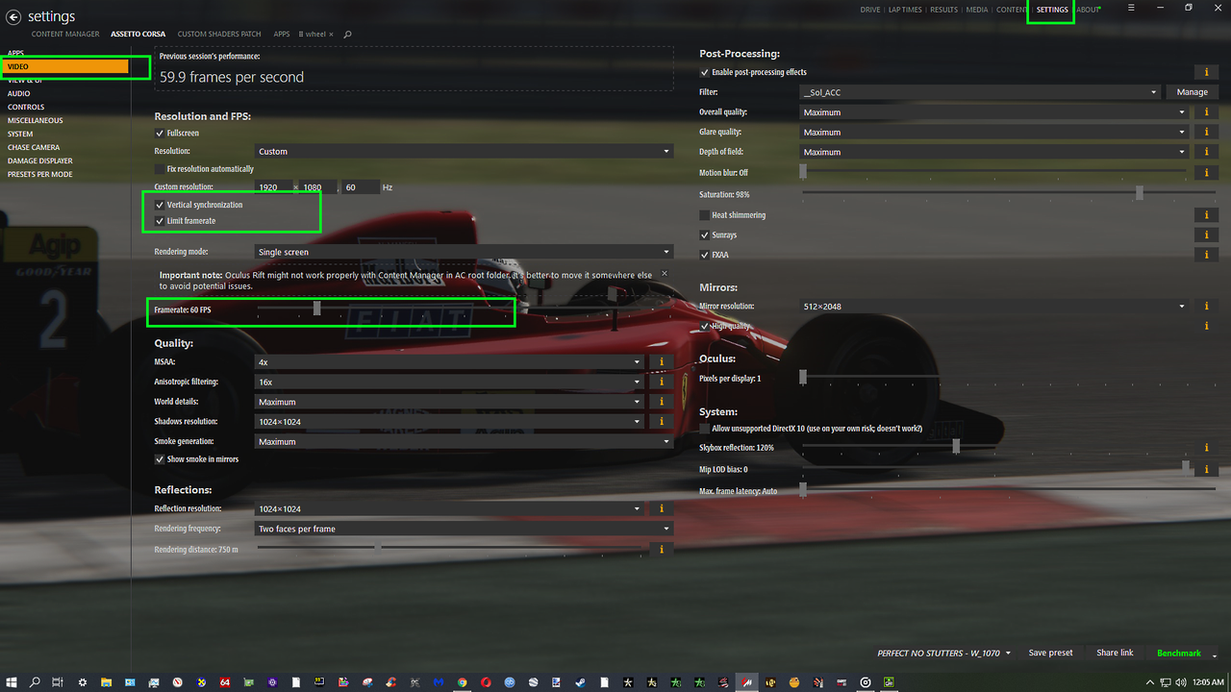
Task: Click the search magnifier beside wheel tab
Action: pyautogui.click(x=348, y=34)
